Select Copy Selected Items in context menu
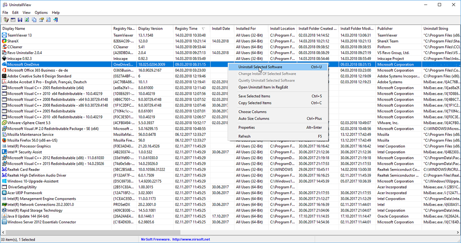 (x=278, y=103)
